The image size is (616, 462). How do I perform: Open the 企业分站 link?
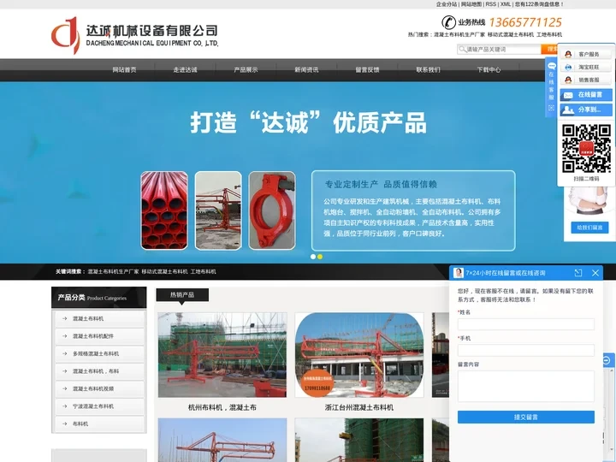(x=447, y=4)
